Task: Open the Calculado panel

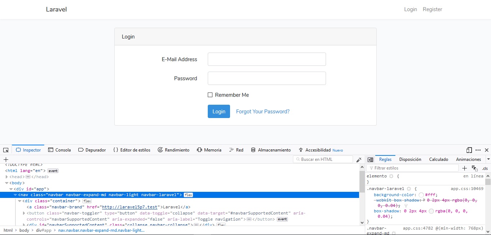Action: pyautogui.click(x=439, y=159)
